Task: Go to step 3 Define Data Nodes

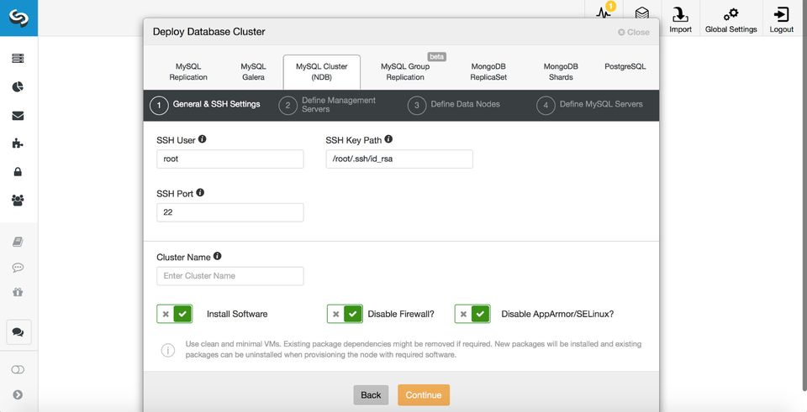Action: tap(453, 105)
